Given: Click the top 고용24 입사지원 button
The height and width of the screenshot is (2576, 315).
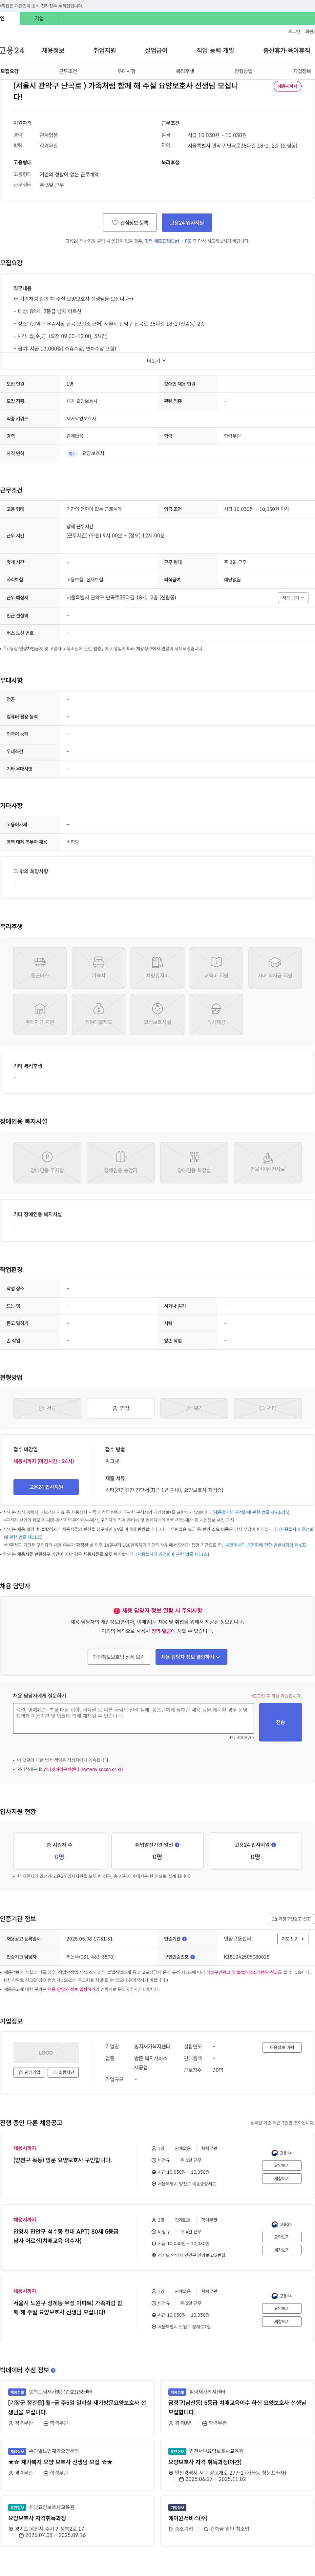Looking at the screenshot, I should tap(187, 223).
